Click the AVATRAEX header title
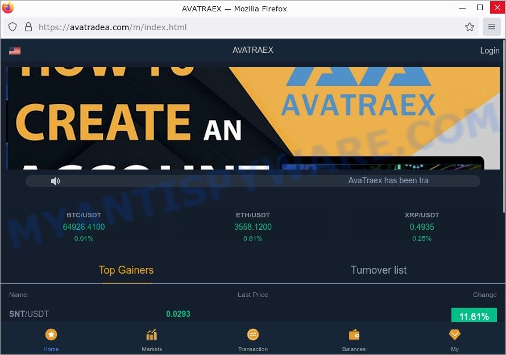Viewport: 506px width, 355px height. pos(252,50)
